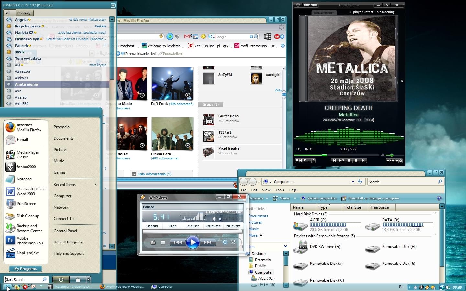The width and height of the screenshot is (466, 291).
Task: Open the View menu in Explorer
Action: tap(266, 190)
